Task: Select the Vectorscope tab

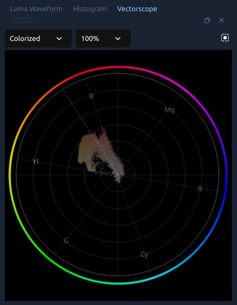Action: tap(137, 9)
